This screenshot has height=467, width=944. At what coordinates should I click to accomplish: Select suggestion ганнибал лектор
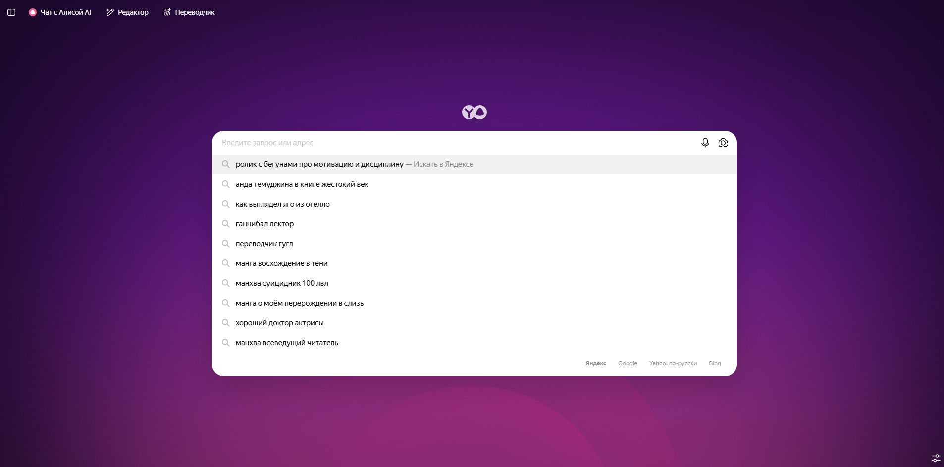coord(474,224)
